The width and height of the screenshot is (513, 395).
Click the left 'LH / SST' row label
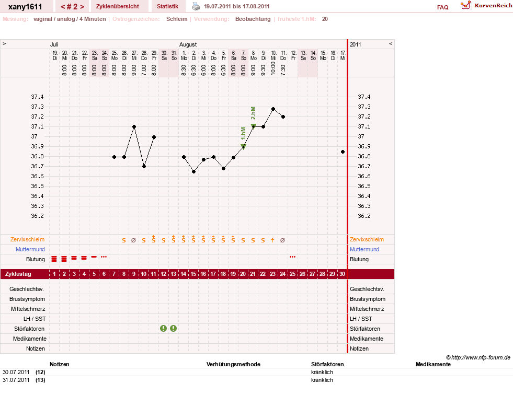tap(35, 319)
